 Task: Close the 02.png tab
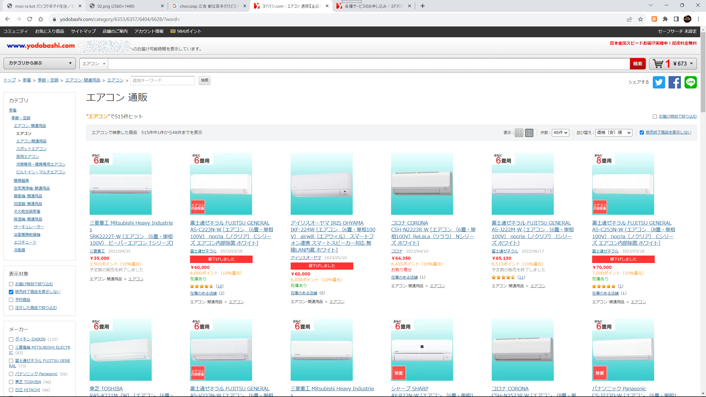(162, 6)
